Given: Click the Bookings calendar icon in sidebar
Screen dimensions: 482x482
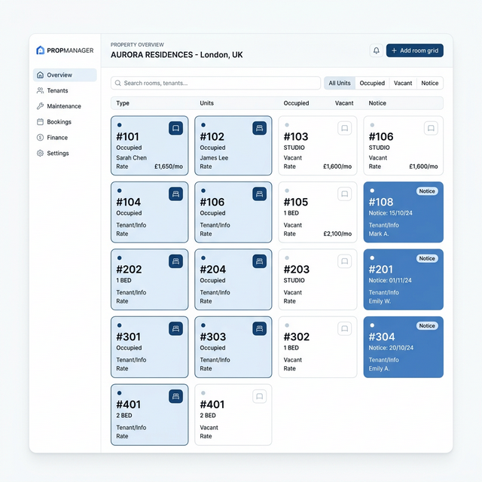Looking at the screenshot, I should [x=40, y=122].
